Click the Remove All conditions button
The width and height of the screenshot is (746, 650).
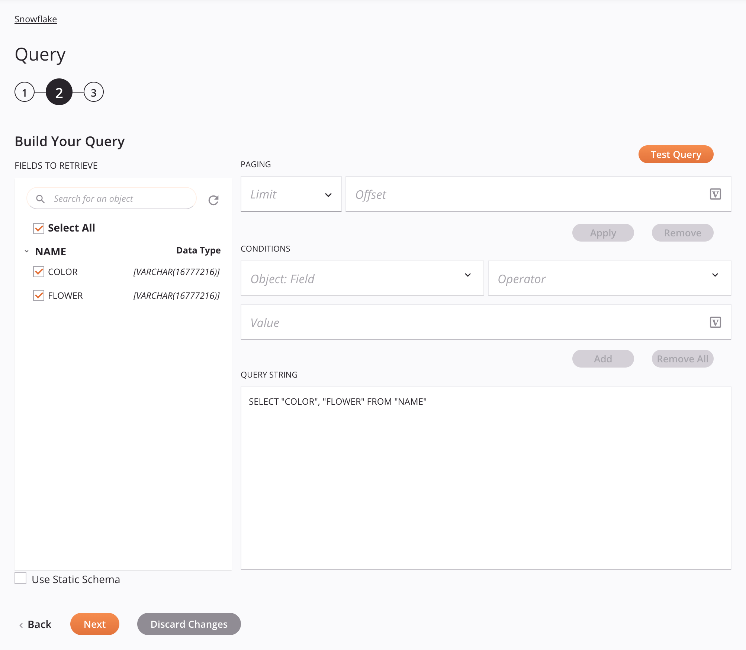coord(681,358)
